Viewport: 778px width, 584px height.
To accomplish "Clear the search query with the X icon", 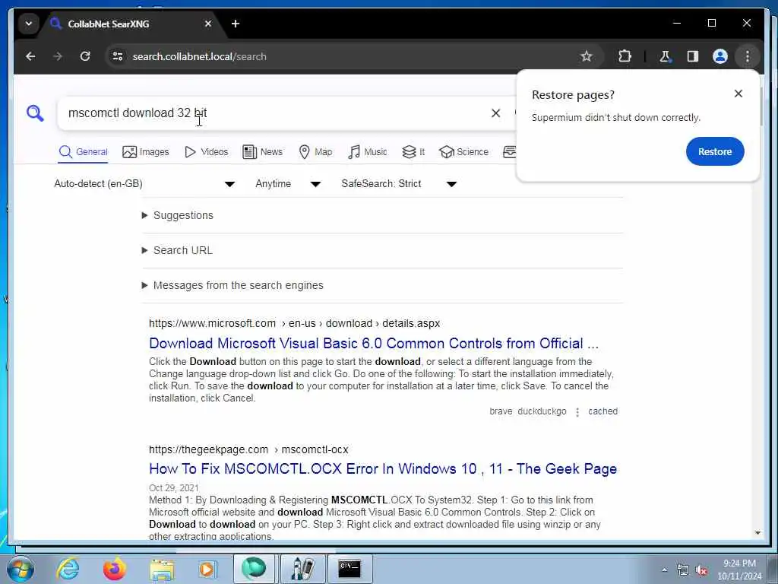I will pos(495,113).
